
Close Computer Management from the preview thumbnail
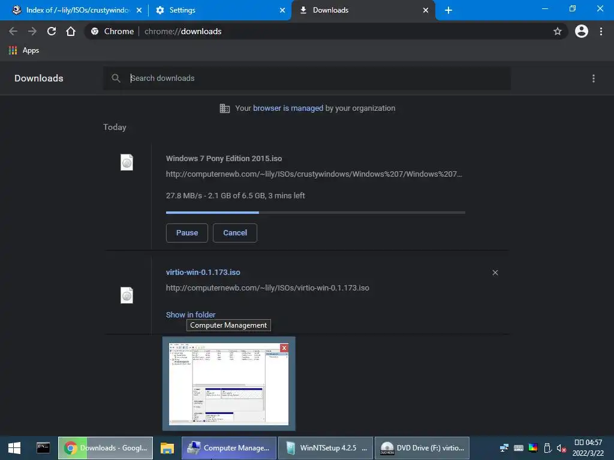click(x=284, y=348)
